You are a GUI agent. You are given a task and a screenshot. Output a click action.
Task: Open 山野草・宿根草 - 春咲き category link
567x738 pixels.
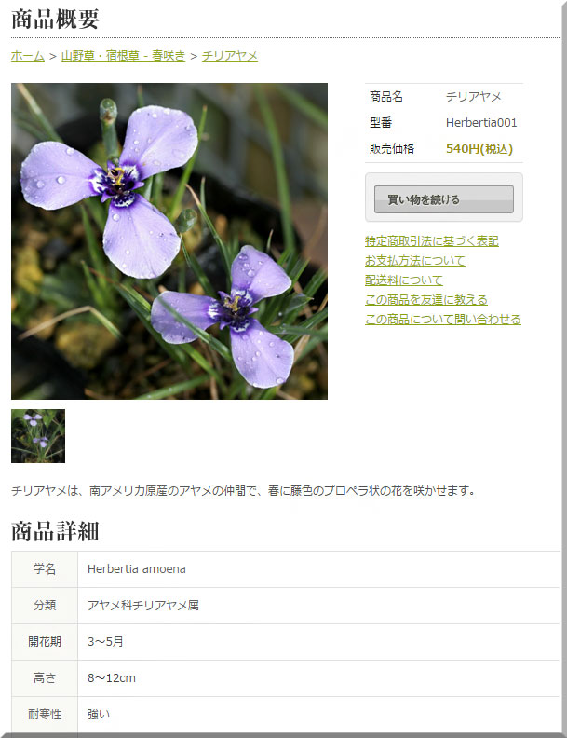point(124,56)
